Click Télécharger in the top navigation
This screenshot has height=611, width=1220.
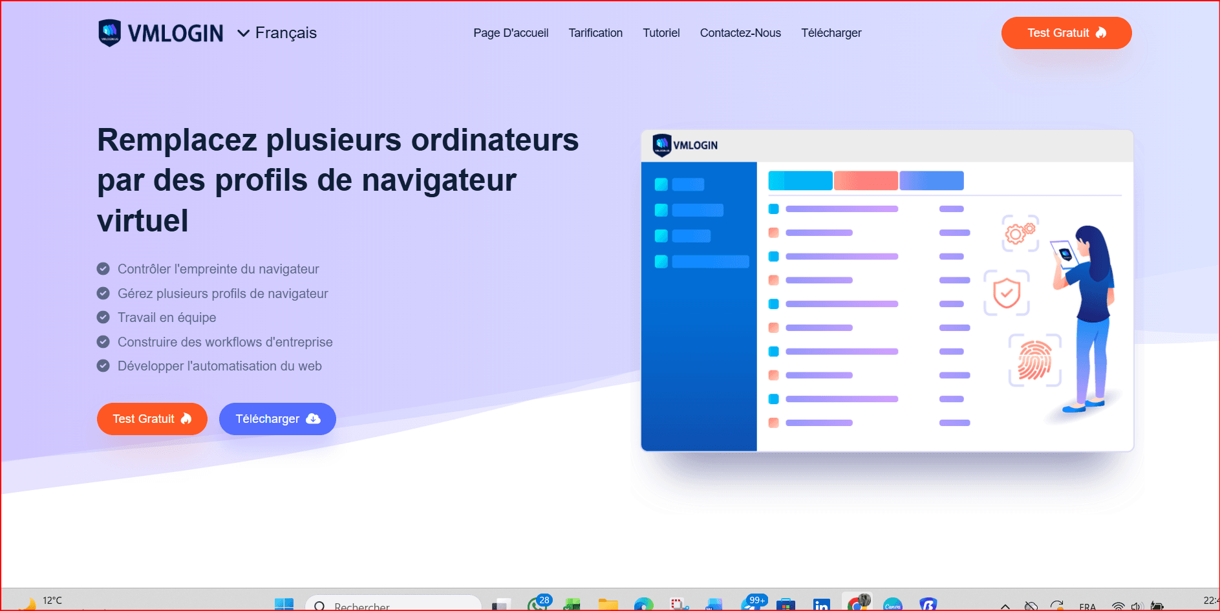831,33
